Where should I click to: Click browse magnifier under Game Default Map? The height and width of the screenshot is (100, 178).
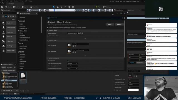click(75, 52)
